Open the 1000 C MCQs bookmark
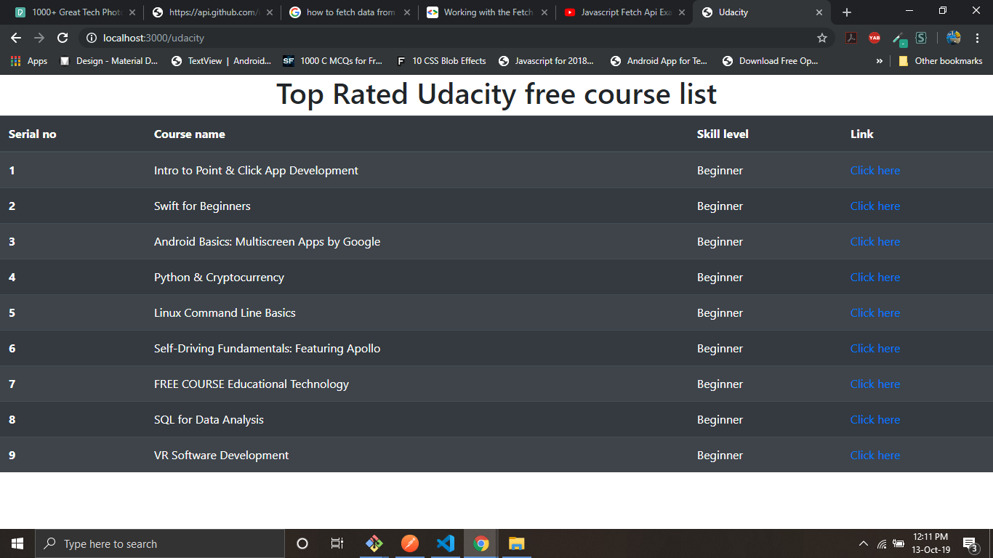This screenshot has width=993, height=558. 333,61
